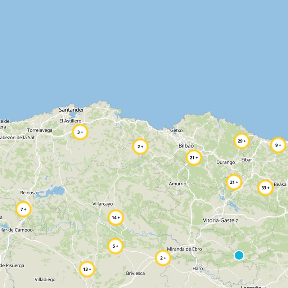
Task: Click the 7+ cluster marker
Action: tap(23, 209)
